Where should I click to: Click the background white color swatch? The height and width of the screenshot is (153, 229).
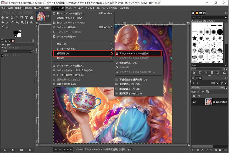[20, 35]
